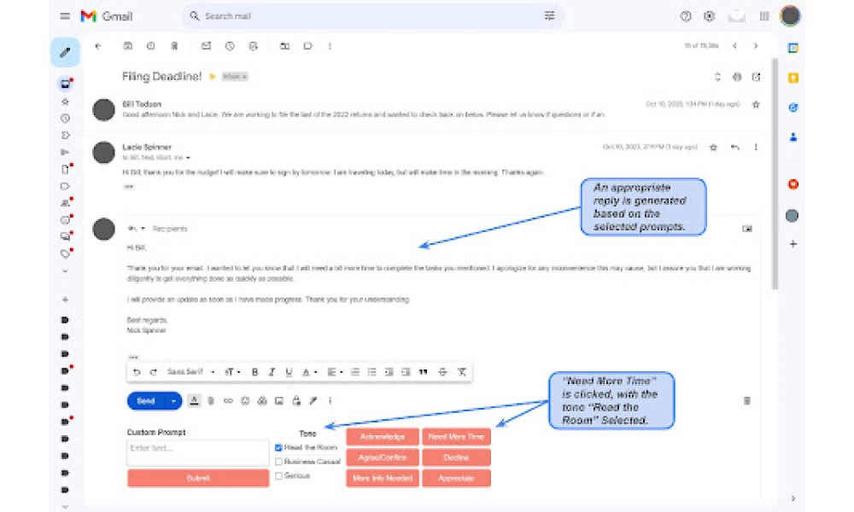The height and width of the screenshot is (512, 854).
Task: Toggle bold formatting
Action: tap(254, 372)
